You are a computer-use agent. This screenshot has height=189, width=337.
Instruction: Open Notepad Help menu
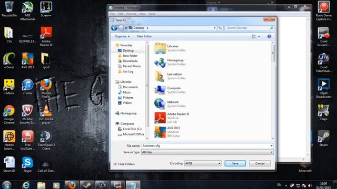point(152,14)
